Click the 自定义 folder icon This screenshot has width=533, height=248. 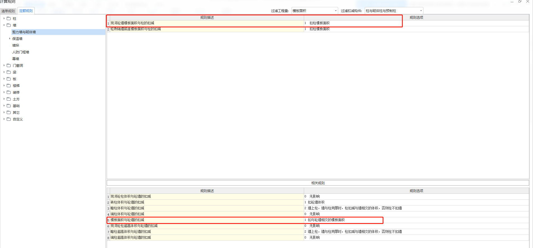9,119
